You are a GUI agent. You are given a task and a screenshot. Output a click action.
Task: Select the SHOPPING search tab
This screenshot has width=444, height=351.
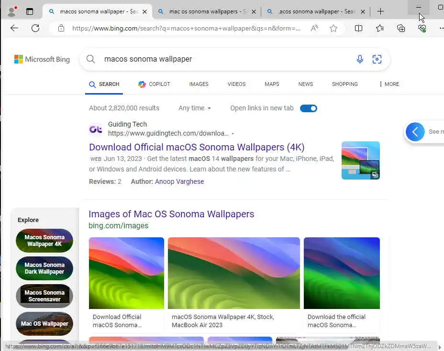coord(345,84)
